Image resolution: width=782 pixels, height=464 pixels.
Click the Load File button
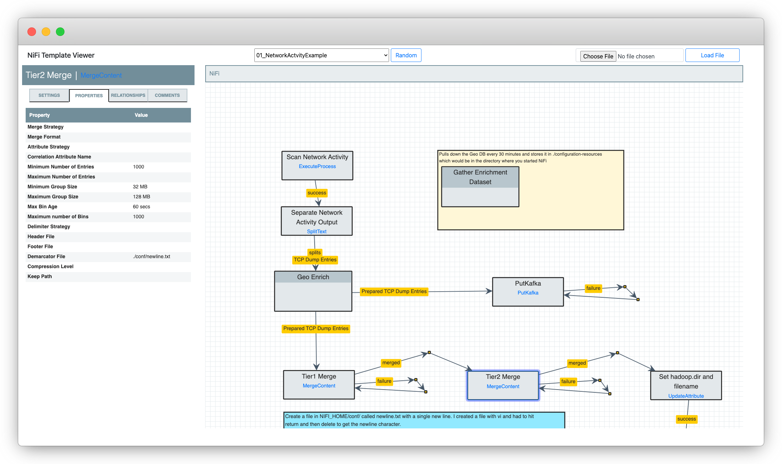pos(712,55)
